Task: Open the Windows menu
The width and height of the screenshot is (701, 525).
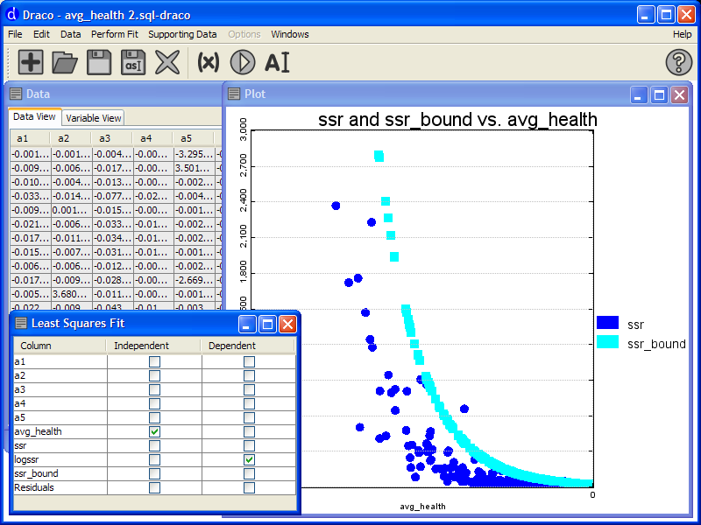Action: click(x=289, y=34)
